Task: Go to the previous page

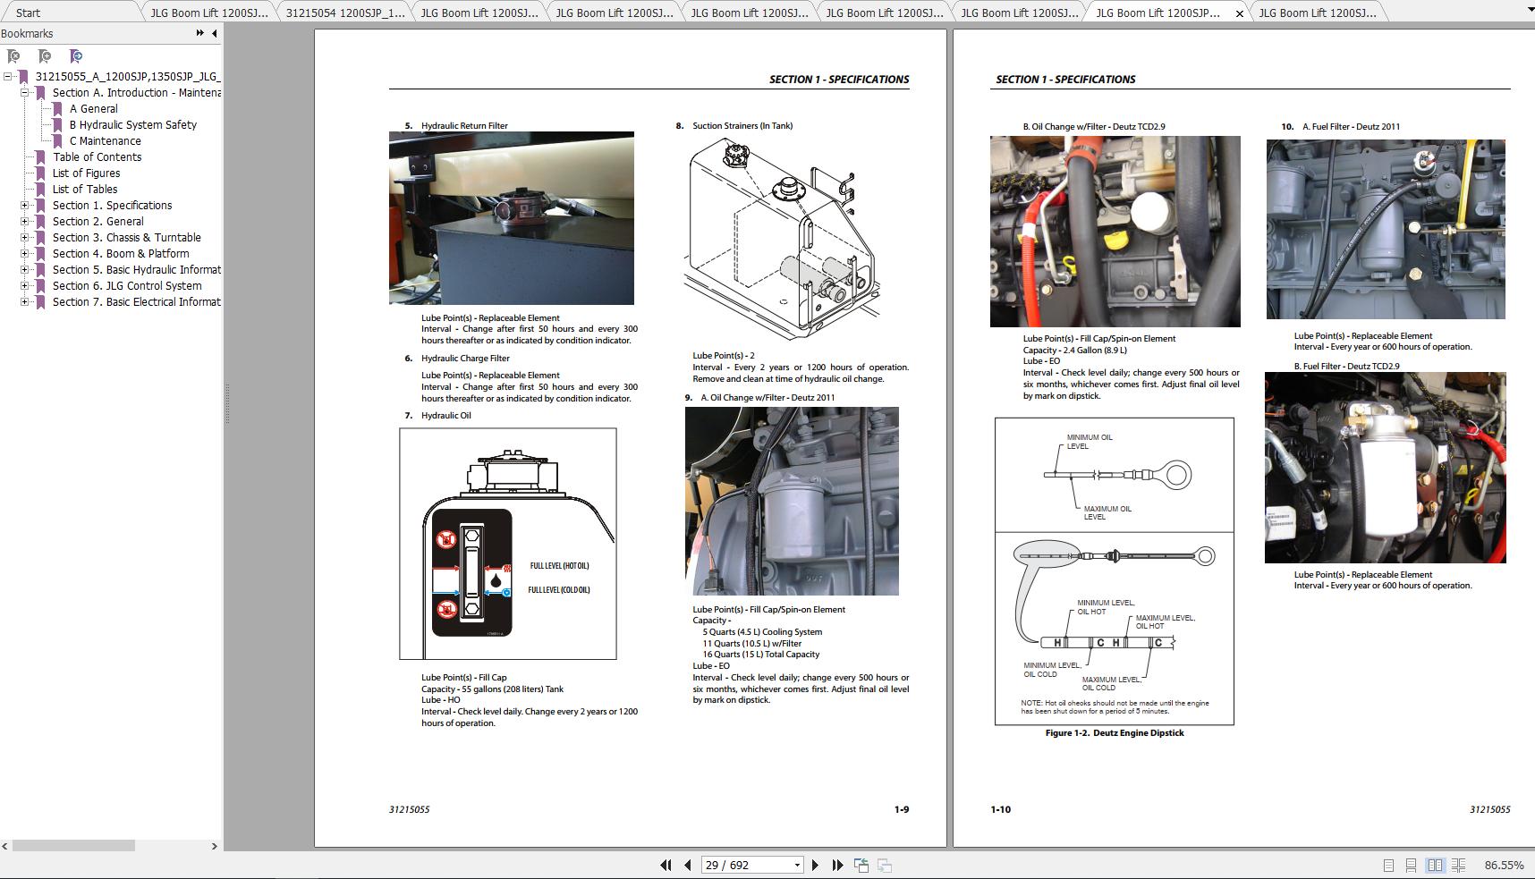Action: [687, 865]
